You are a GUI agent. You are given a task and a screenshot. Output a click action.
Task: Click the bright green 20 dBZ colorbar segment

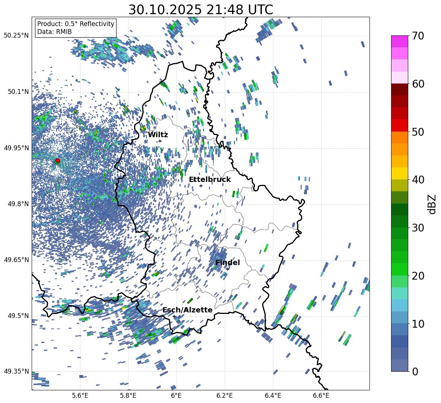point(399,269)
